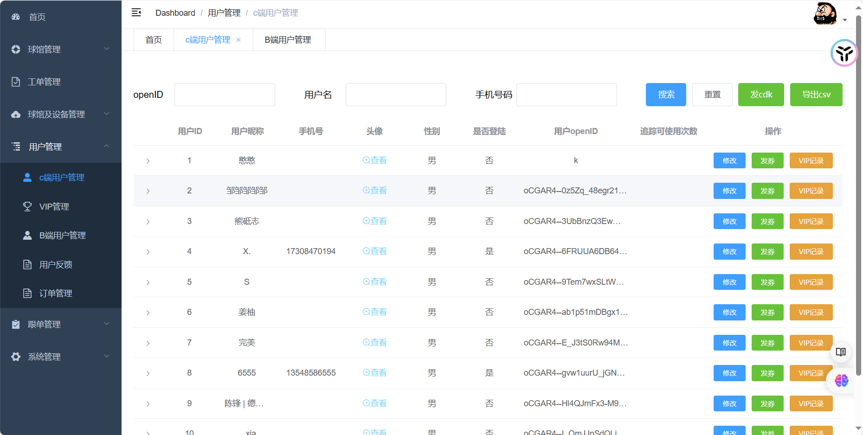This screenshot has width=863, height=435.
Task: Open the user avatar in top right
Action: tap(825, 13)
